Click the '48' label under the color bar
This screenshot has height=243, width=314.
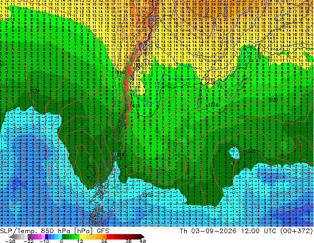(x=143, y=241)
